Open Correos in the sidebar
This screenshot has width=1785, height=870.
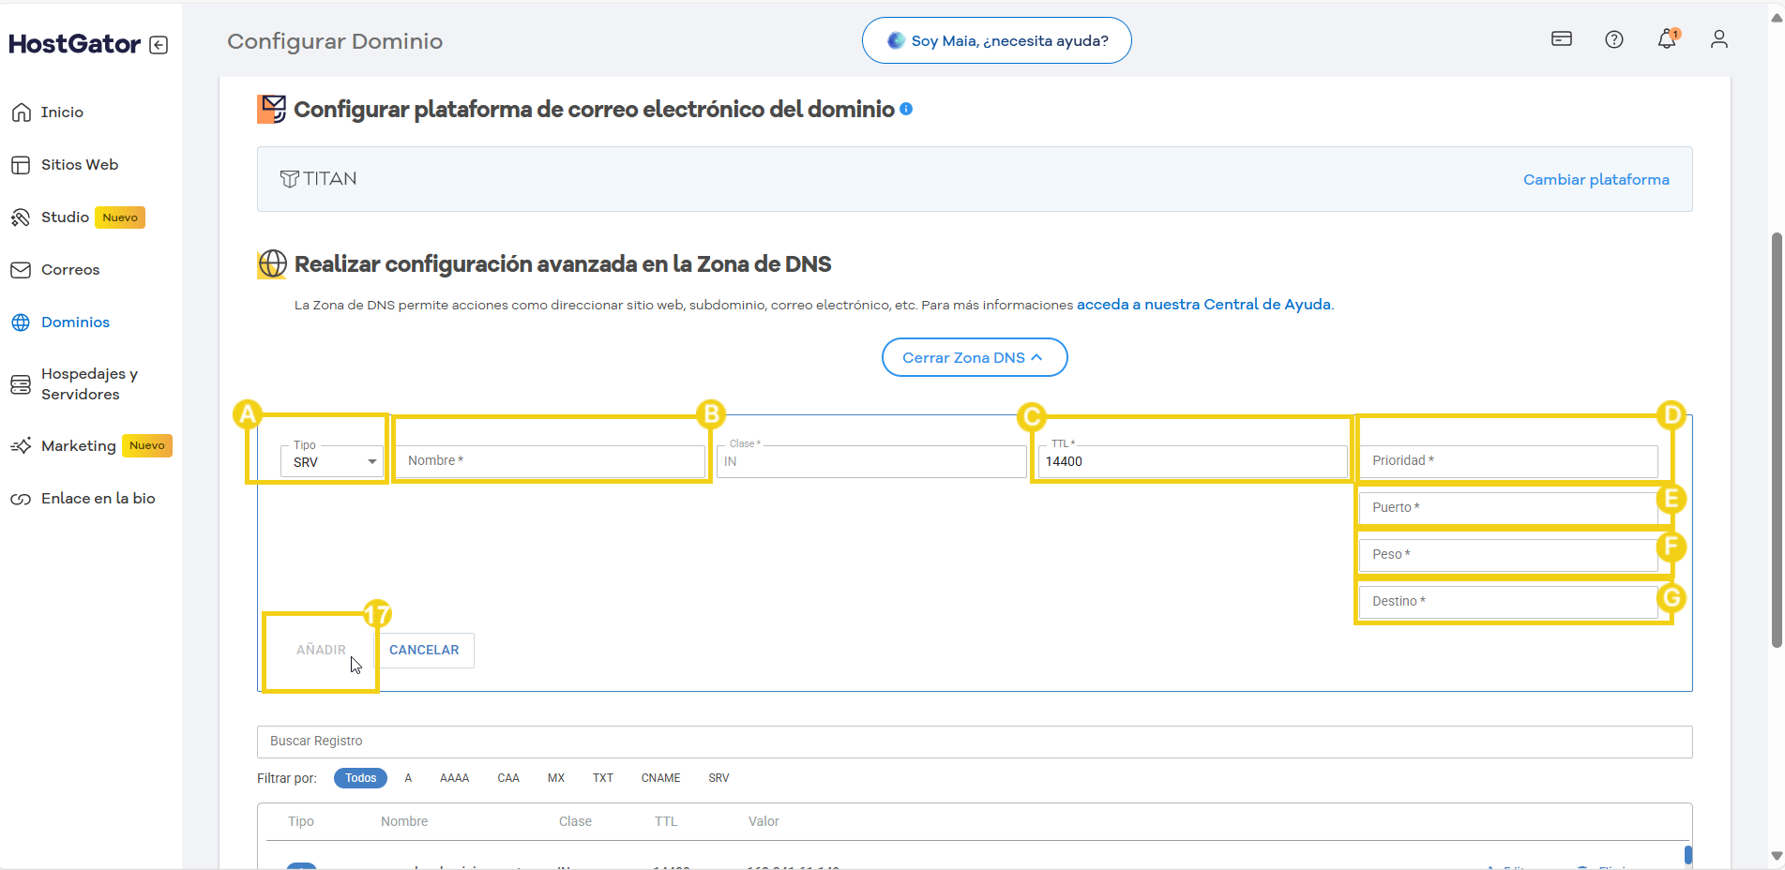click(69, 270)
